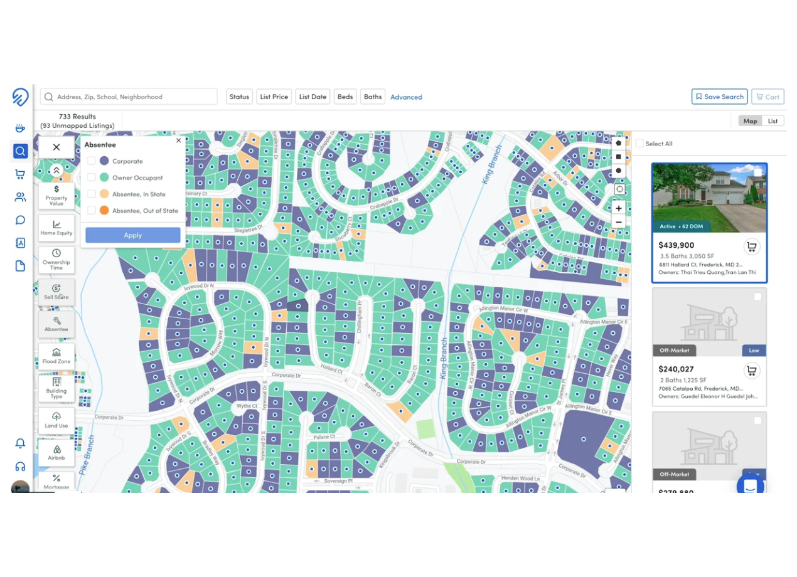The image size is (797, 577).
Task: Check the Corporate absentee checkbox
Action: [x=92, y=161]
